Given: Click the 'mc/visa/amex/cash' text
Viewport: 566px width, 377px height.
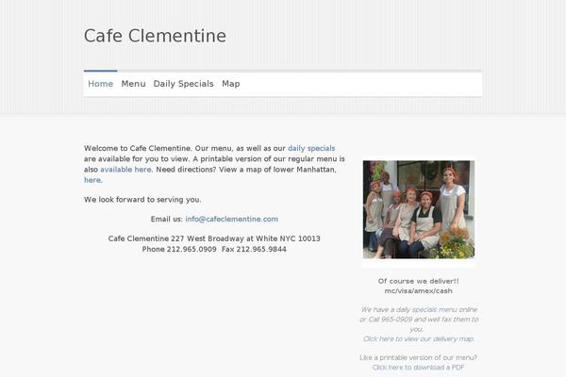Looking at the screenshot, I should (418, 291).
